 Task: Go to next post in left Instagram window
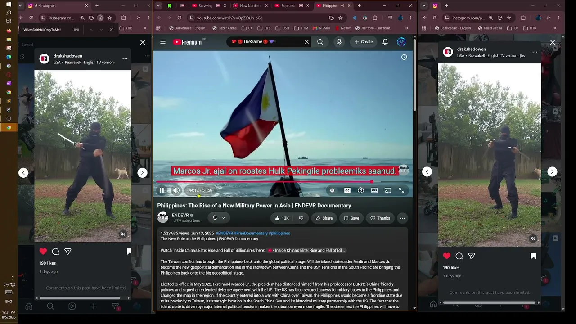click(x=142, y=173)
